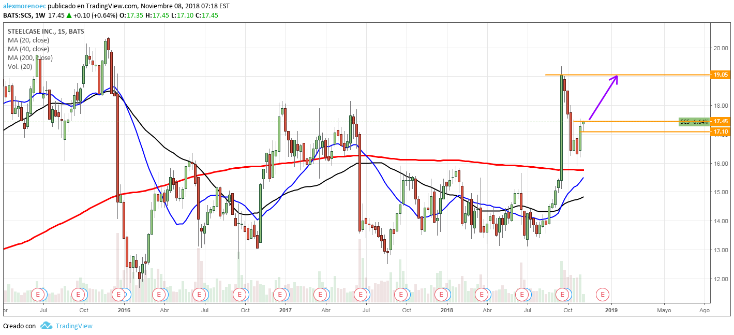Viewport: 734px width, 335px height.
Task: Click the 16.00 price axis label
Action: (x=721, y=164)
